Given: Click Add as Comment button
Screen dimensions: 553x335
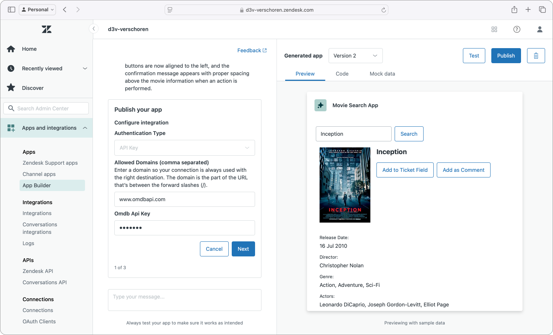Looking at the screenshot, I should [463, 170].
